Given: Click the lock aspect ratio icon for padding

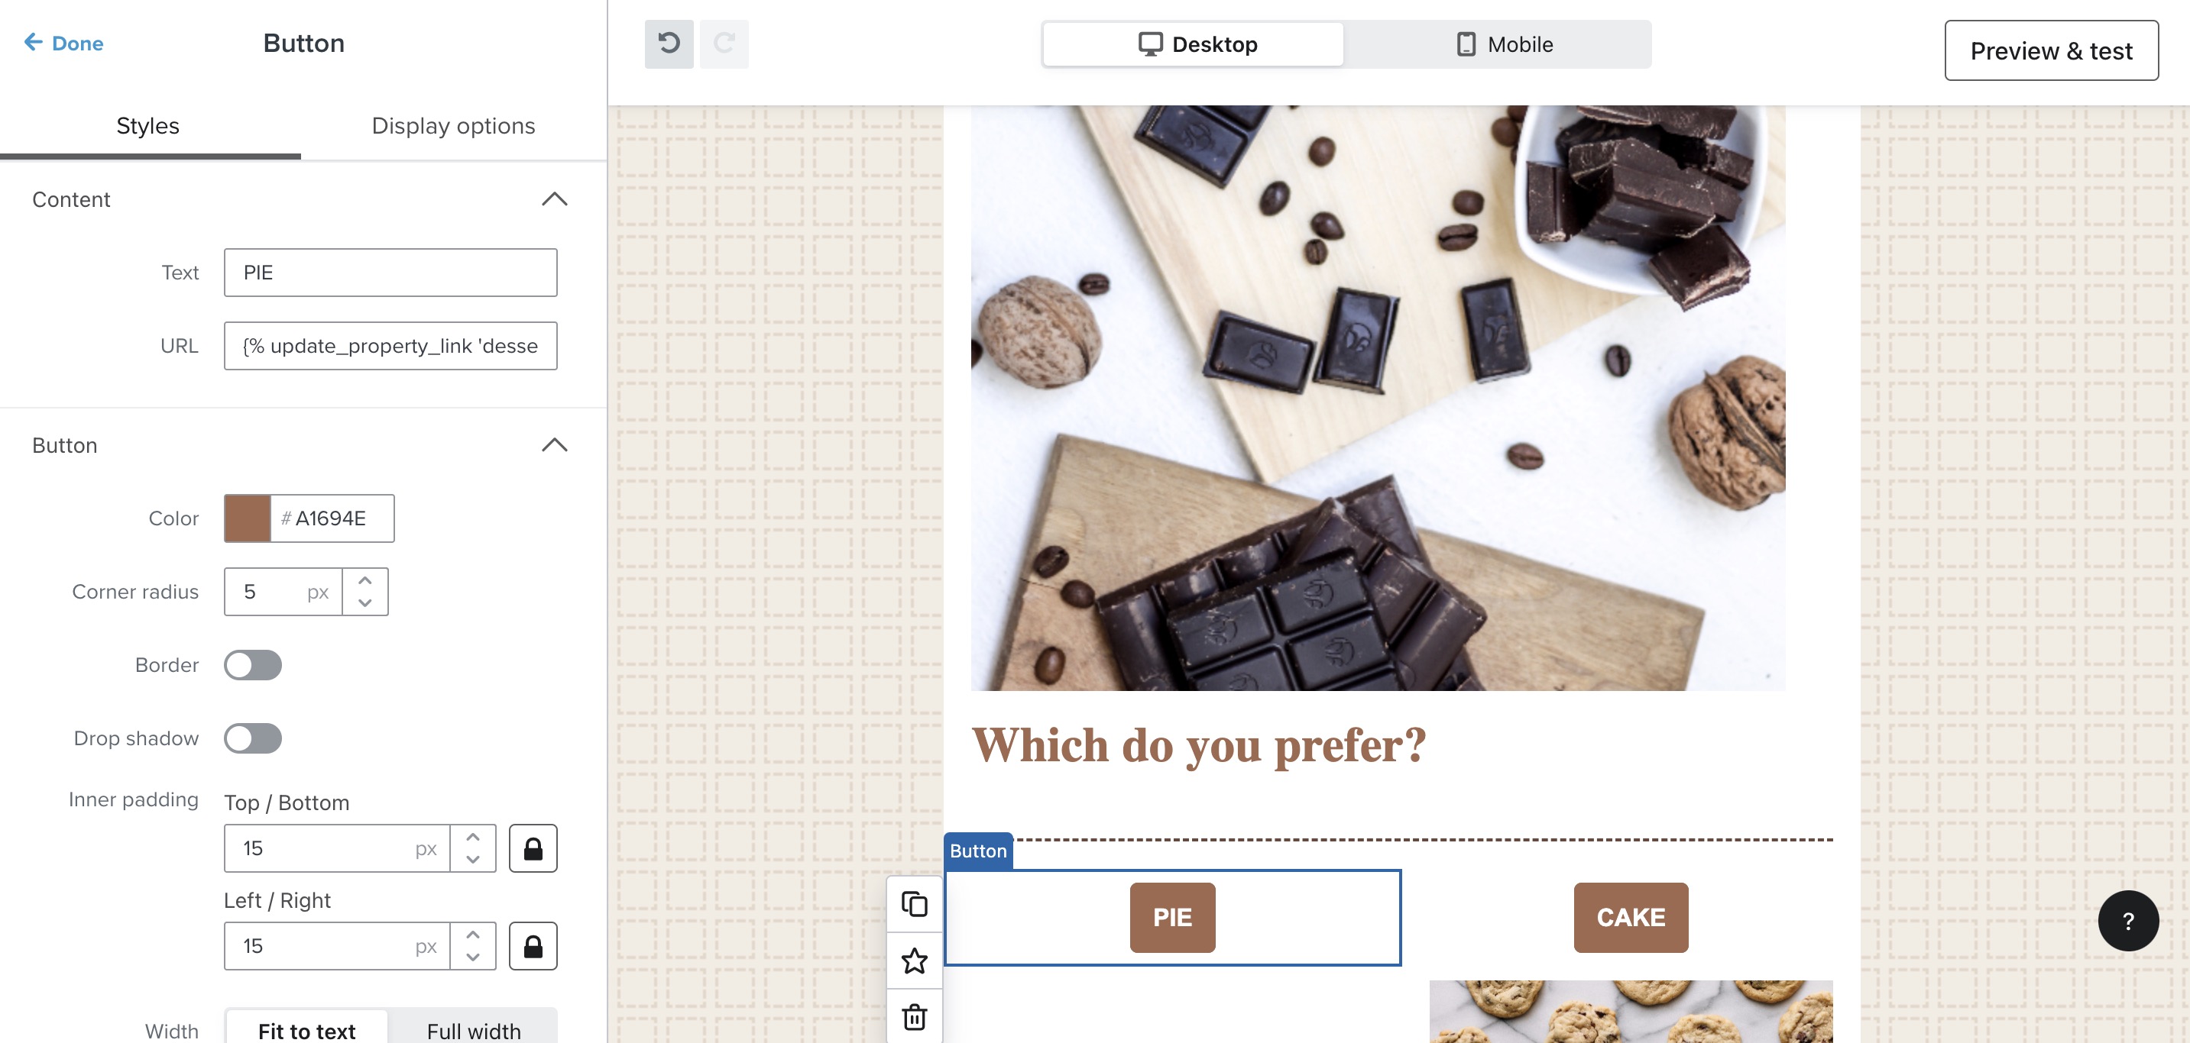Looking at the screenshot, I should tap(533, 848).
